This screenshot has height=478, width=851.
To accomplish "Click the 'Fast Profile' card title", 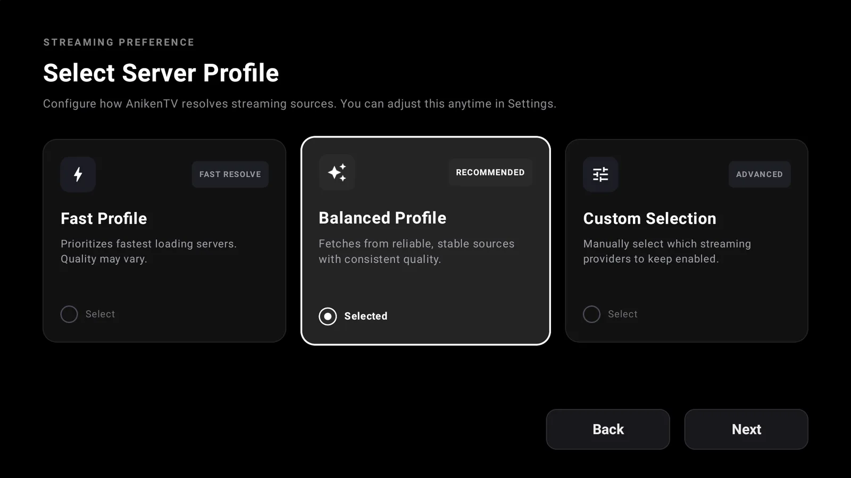I will click(104, 218).
